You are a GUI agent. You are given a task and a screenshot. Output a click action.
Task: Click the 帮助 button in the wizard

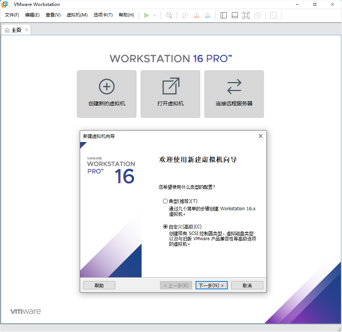click(99, 285)
